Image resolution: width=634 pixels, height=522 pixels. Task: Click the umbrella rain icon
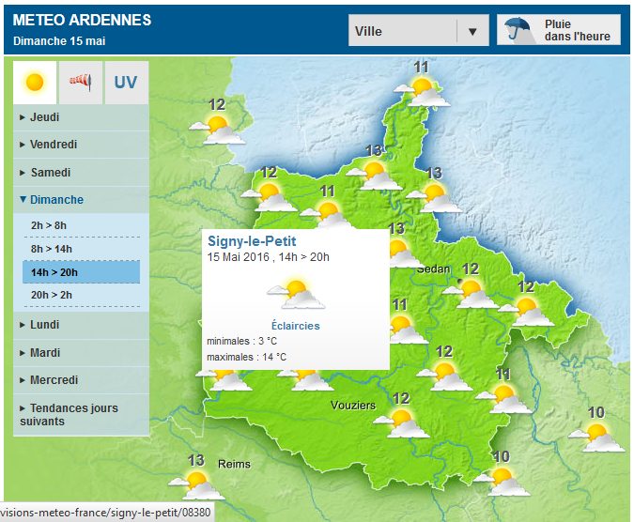[517, 30]
